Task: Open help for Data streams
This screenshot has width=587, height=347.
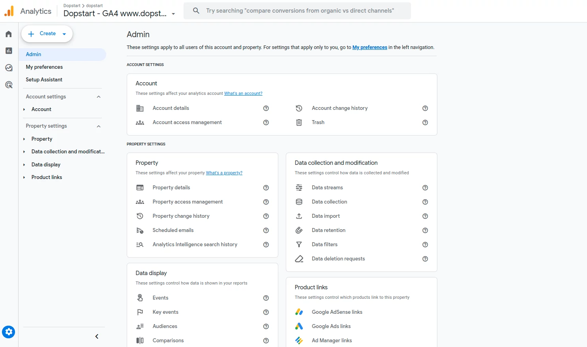Action: point(425,188)
